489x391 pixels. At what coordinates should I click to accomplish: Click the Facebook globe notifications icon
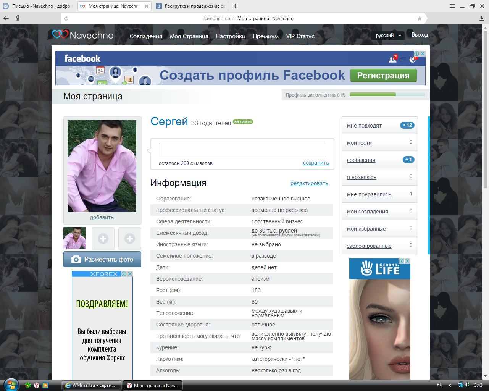pyautogui.click(x=413, y=59)
